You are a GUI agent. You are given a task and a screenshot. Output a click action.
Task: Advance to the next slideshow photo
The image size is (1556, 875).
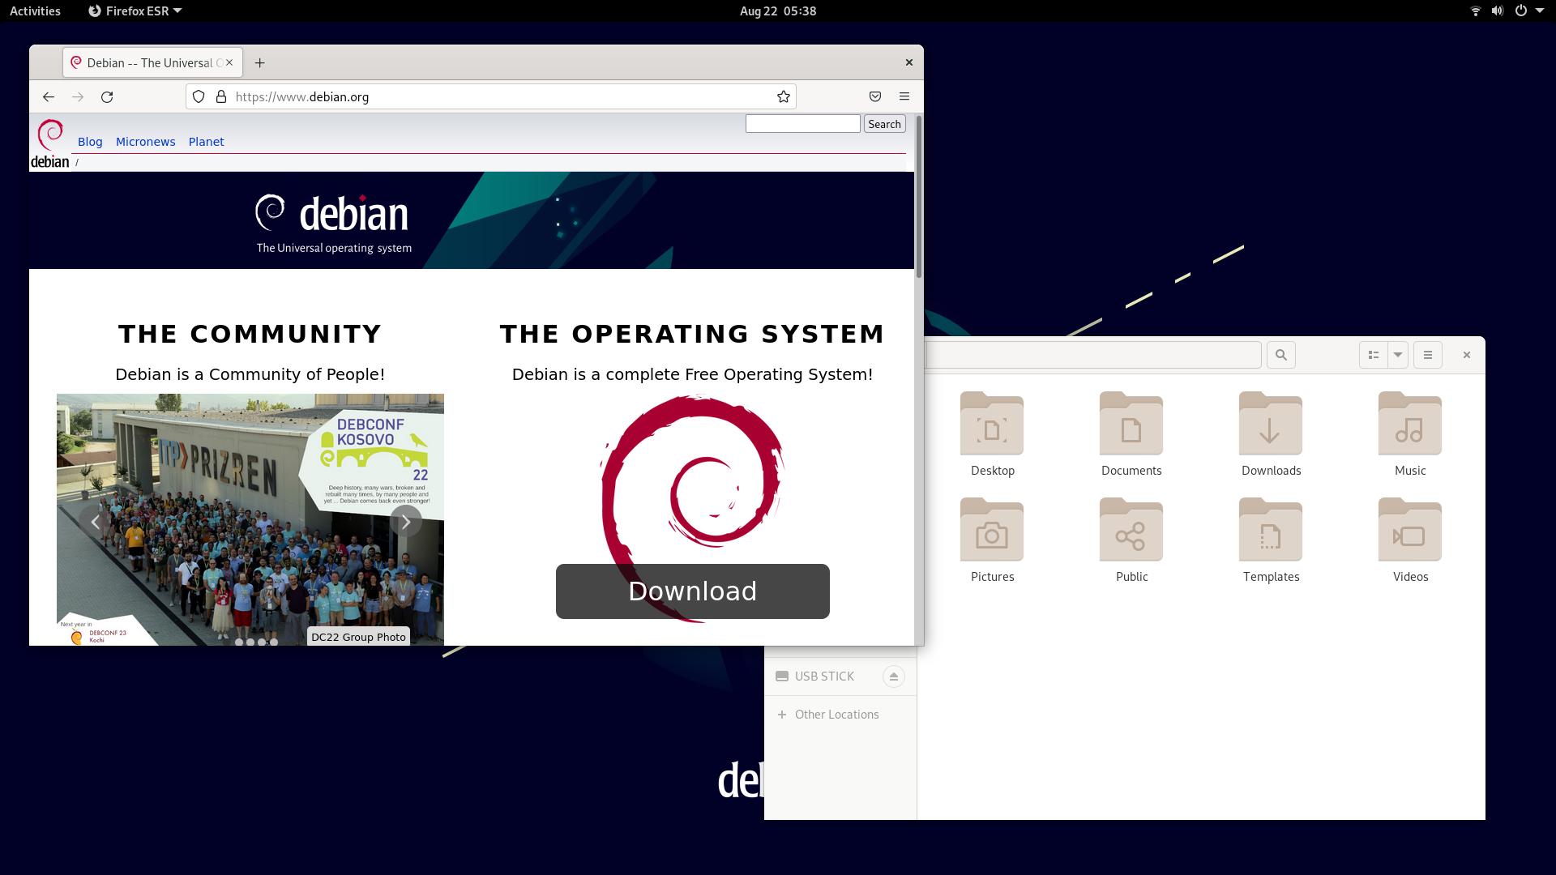pyautogui.click(x=406, y=522)
